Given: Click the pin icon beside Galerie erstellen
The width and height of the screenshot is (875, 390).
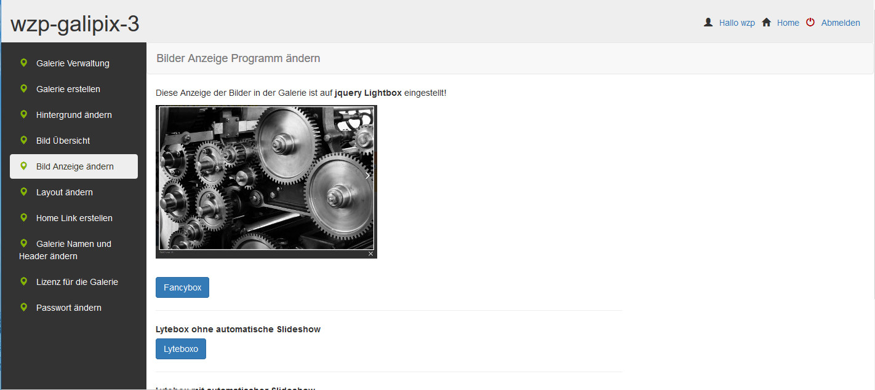Looking at the screenshot, I should pos(23,88).
